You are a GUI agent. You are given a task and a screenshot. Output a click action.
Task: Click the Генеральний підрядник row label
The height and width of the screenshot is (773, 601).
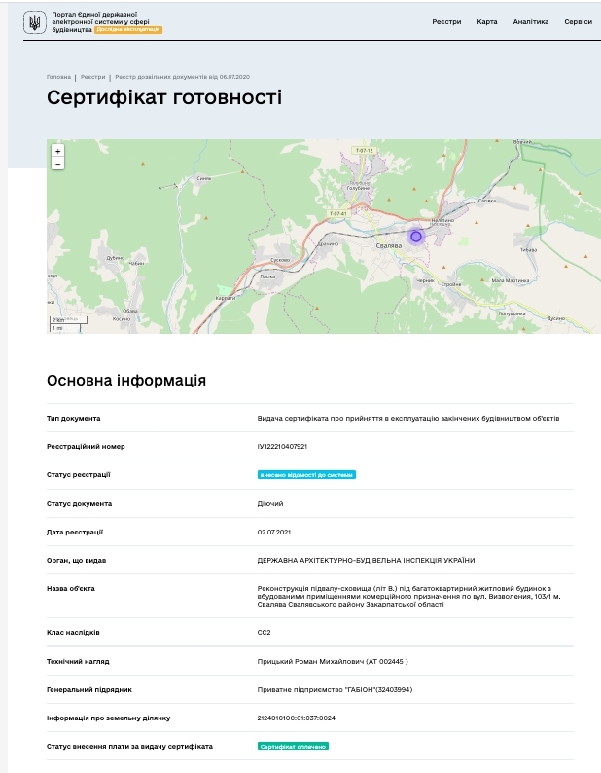click(x=89, y=689)
